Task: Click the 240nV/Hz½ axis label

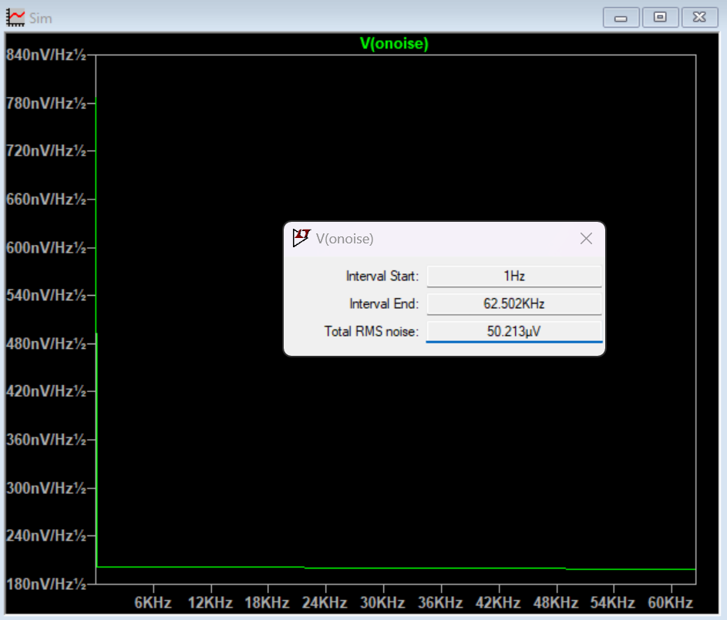Action: (x=46, y=536)
